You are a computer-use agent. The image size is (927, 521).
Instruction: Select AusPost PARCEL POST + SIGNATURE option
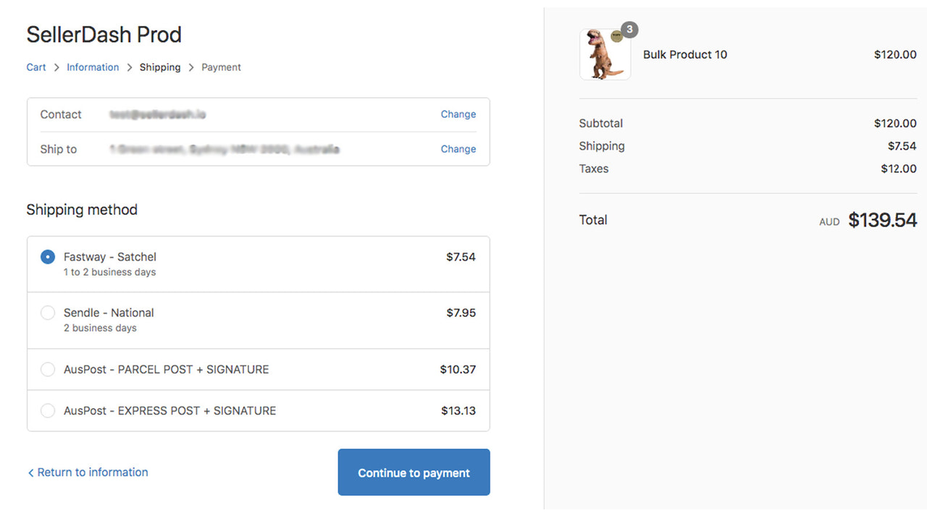[x=47, y=369]
